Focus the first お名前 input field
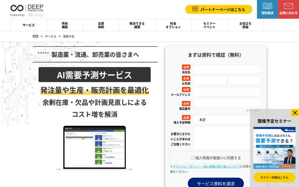The height and width of the screenshot is (187, 299). [x=210, y=80]
